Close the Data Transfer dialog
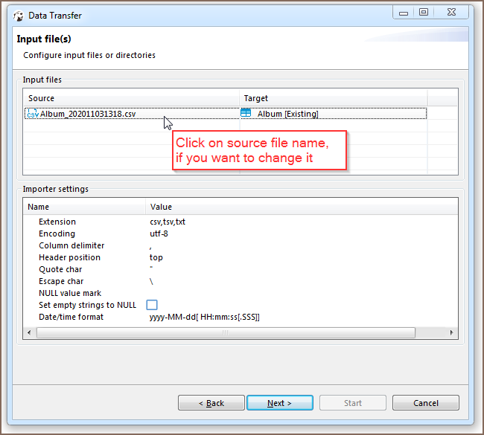Viewport: 484px width, 435px height. coord(451,13)
